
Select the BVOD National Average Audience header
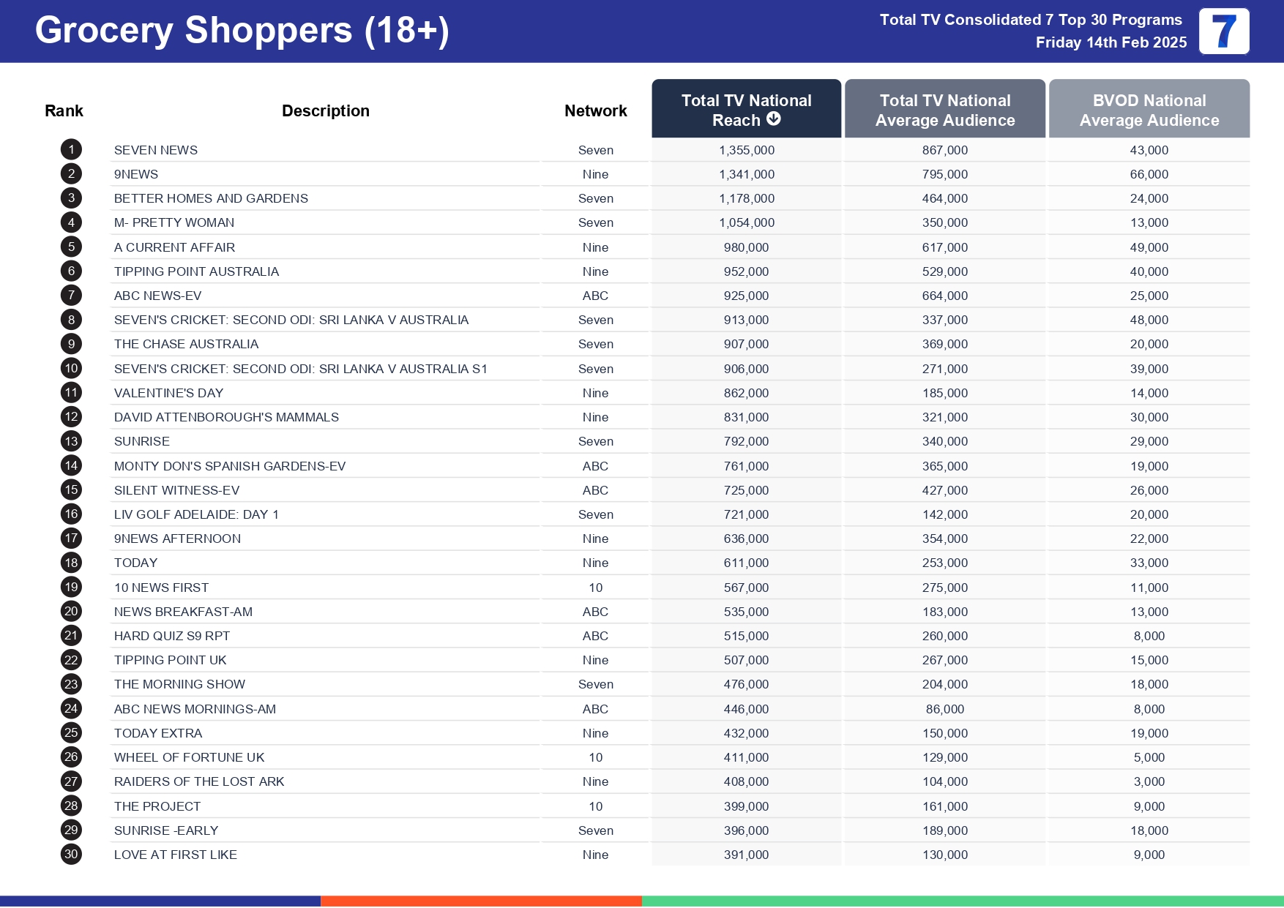coord(1149,110)
